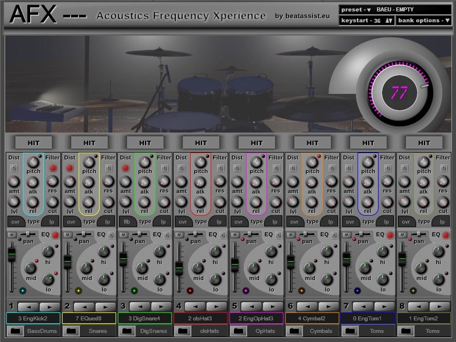Trigger the HIT button for channel 1
Viewport: 456px width, 342px height.
coord(34,143)
